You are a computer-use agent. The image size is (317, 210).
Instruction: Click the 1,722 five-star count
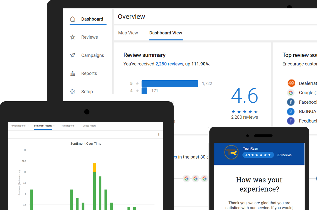pyautogui.click(x=207, y=83)
